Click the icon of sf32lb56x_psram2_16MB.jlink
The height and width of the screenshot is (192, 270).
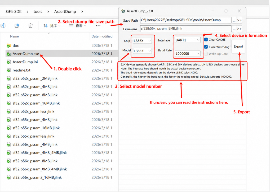[x=8, y=177]
